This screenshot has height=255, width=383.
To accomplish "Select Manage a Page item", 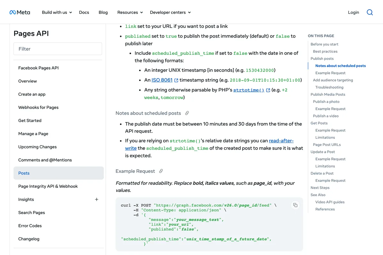I will tap(33, 134).
